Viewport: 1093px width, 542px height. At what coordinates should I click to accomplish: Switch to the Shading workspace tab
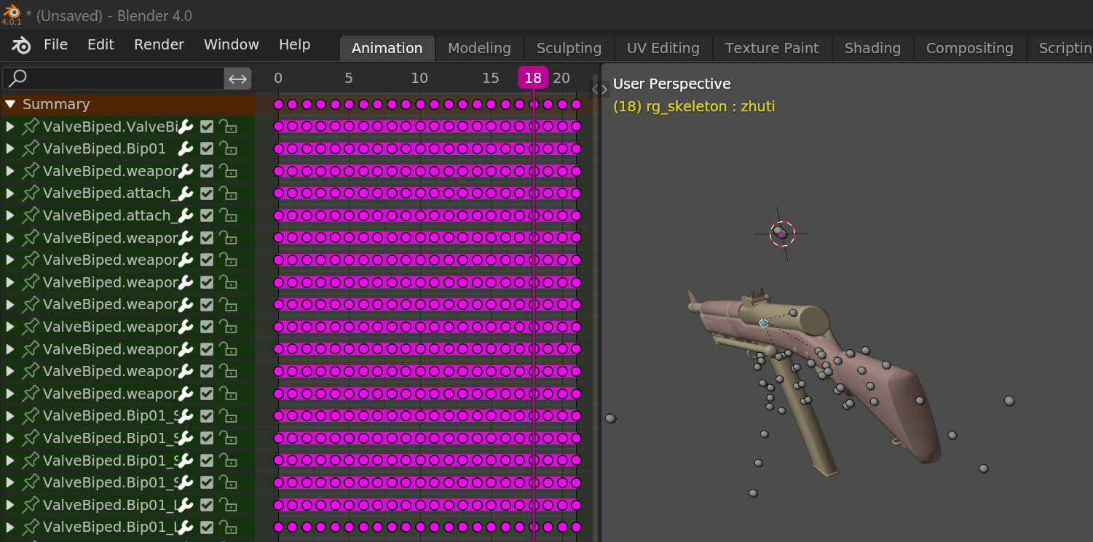point(872,49)
